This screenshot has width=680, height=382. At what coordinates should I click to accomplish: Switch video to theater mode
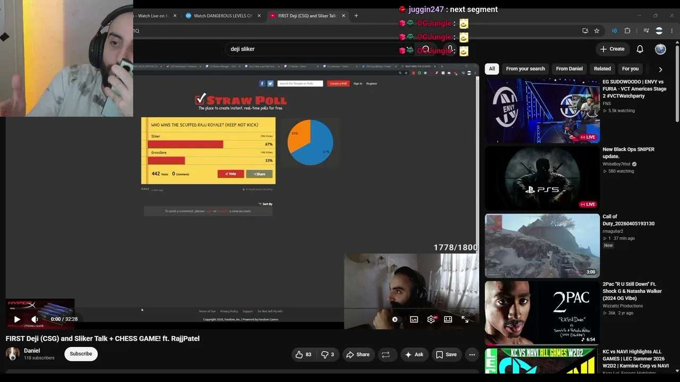click(448, 319)
